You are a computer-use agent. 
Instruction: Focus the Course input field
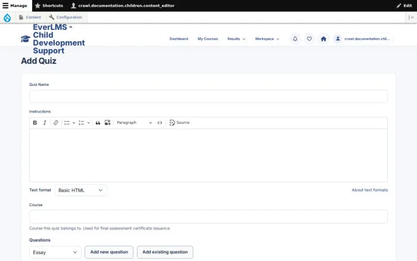coord(208,216)
